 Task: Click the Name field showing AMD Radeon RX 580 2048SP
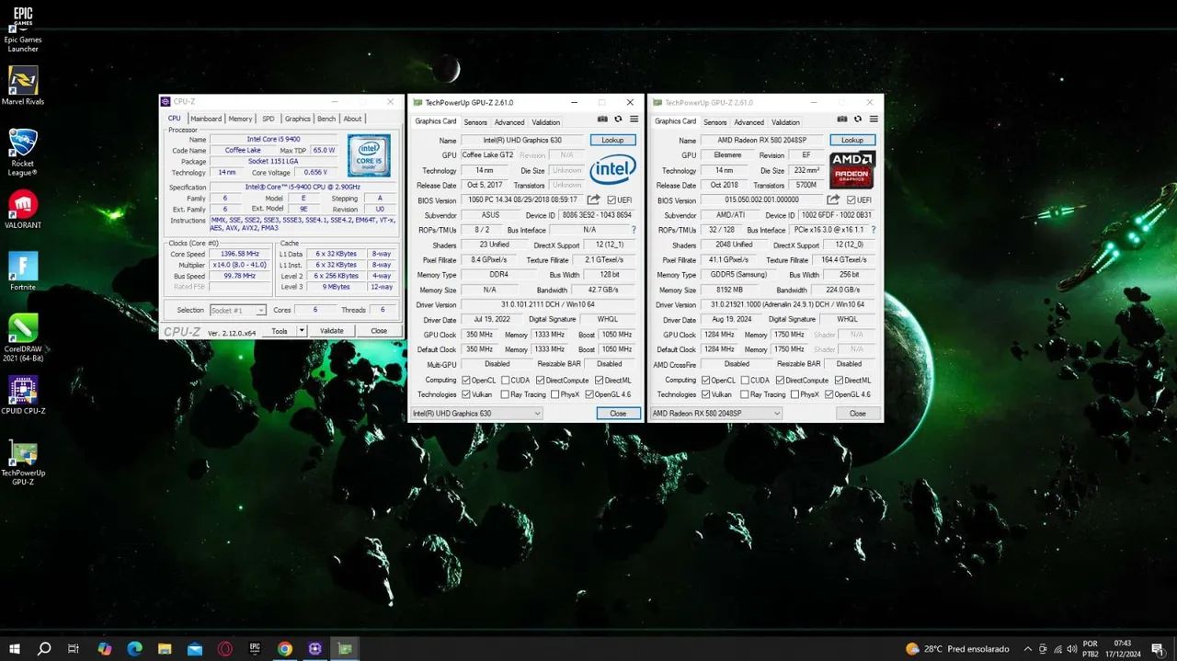(761, 140)
